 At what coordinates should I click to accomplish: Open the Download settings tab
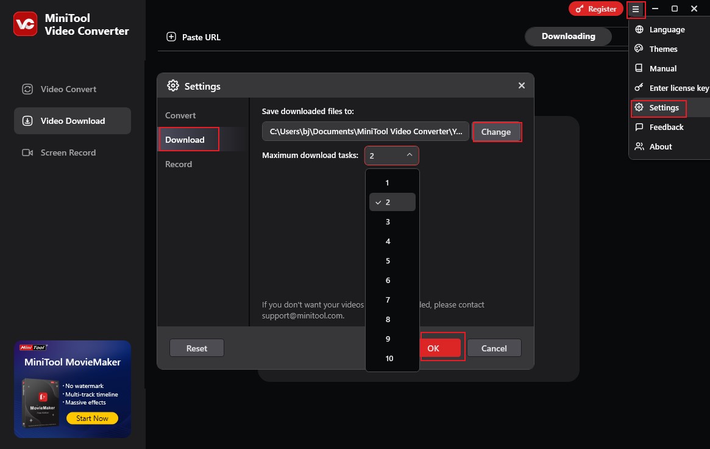coord(204,140)
